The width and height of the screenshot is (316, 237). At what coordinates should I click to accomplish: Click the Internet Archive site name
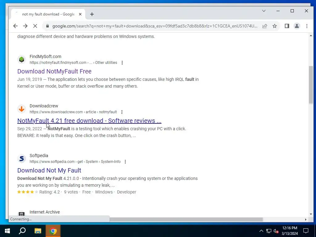[x=44, y=212]
